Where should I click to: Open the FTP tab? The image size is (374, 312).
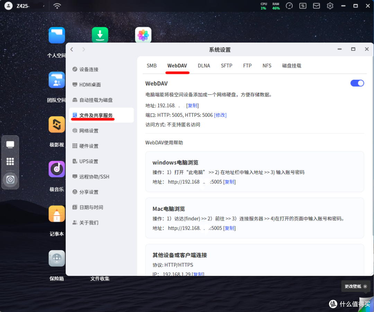pos(247,66)
